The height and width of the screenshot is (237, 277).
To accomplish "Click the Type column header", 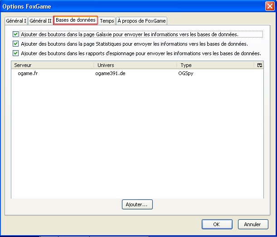I will tap(215, 65).
